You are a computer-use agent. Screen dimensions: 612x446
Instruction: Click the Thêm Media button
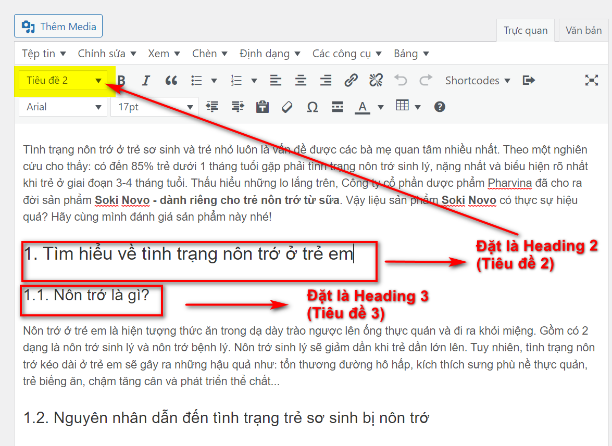(x=58, y=26)
